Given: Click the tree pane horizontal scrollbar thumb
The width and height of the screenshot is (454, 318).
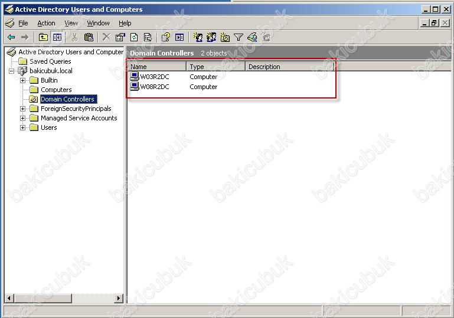Looking at the screenshot, I should click(x=43, y=298).
